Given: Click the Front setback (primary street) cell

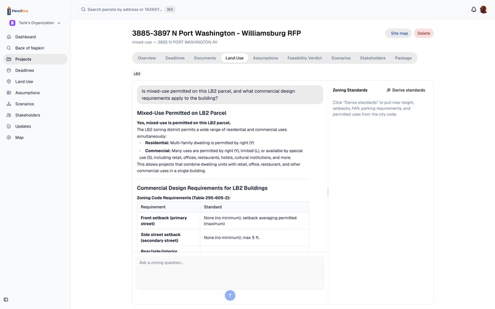Looking at the screenshot, I should (168, 221).
